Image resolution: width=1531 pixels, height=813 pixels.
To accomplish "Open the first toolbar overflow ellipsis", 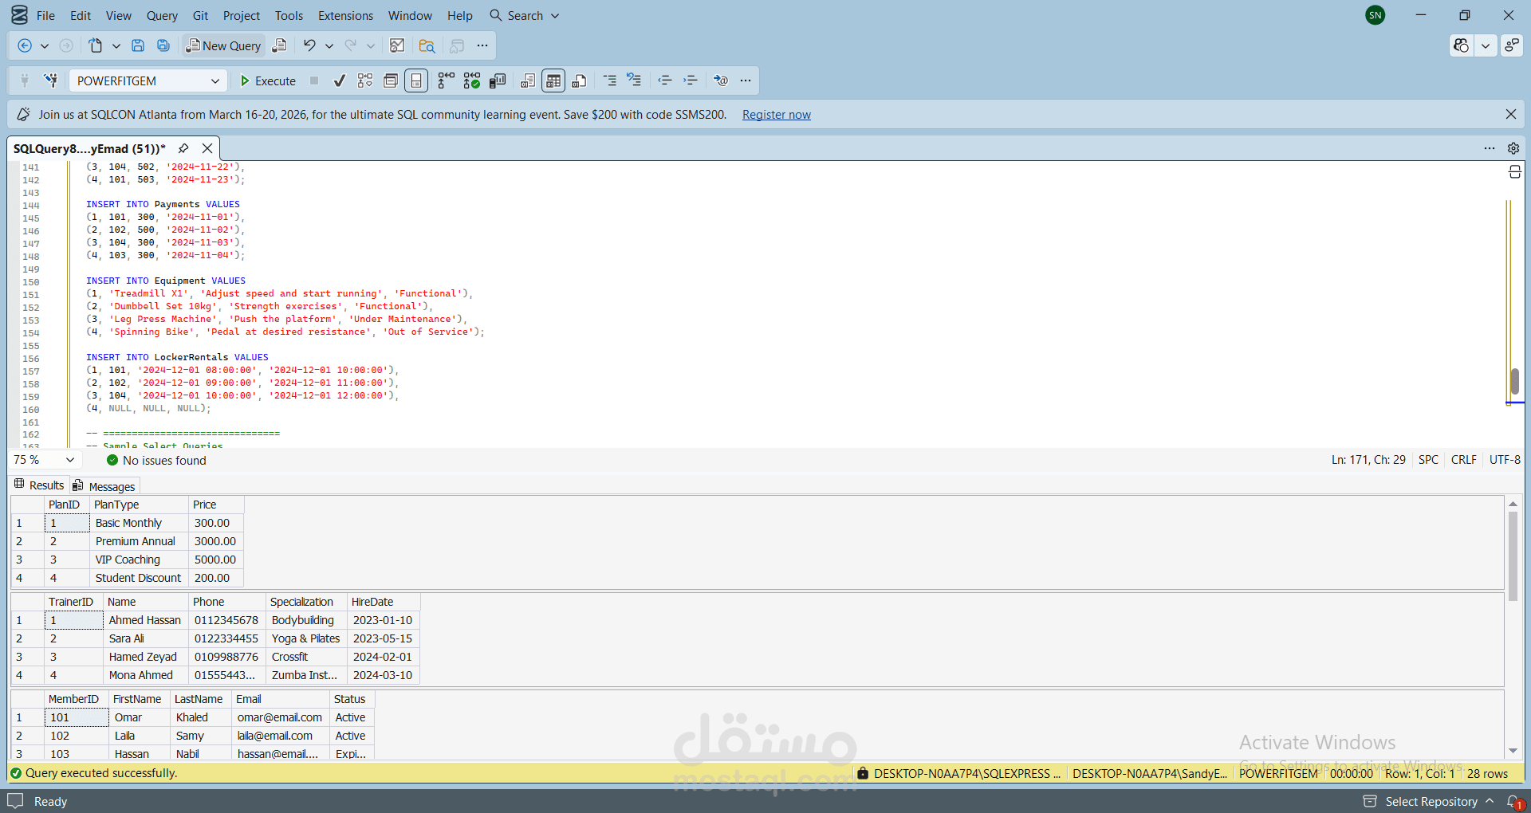I will 482,45.
